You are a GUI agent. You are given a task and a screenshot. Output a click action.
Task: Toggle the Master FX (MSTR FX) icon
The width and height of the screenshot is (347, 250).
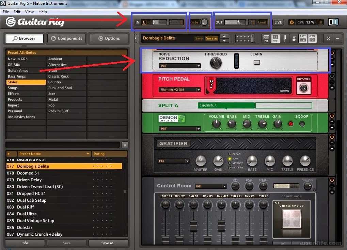pos(312,38)
